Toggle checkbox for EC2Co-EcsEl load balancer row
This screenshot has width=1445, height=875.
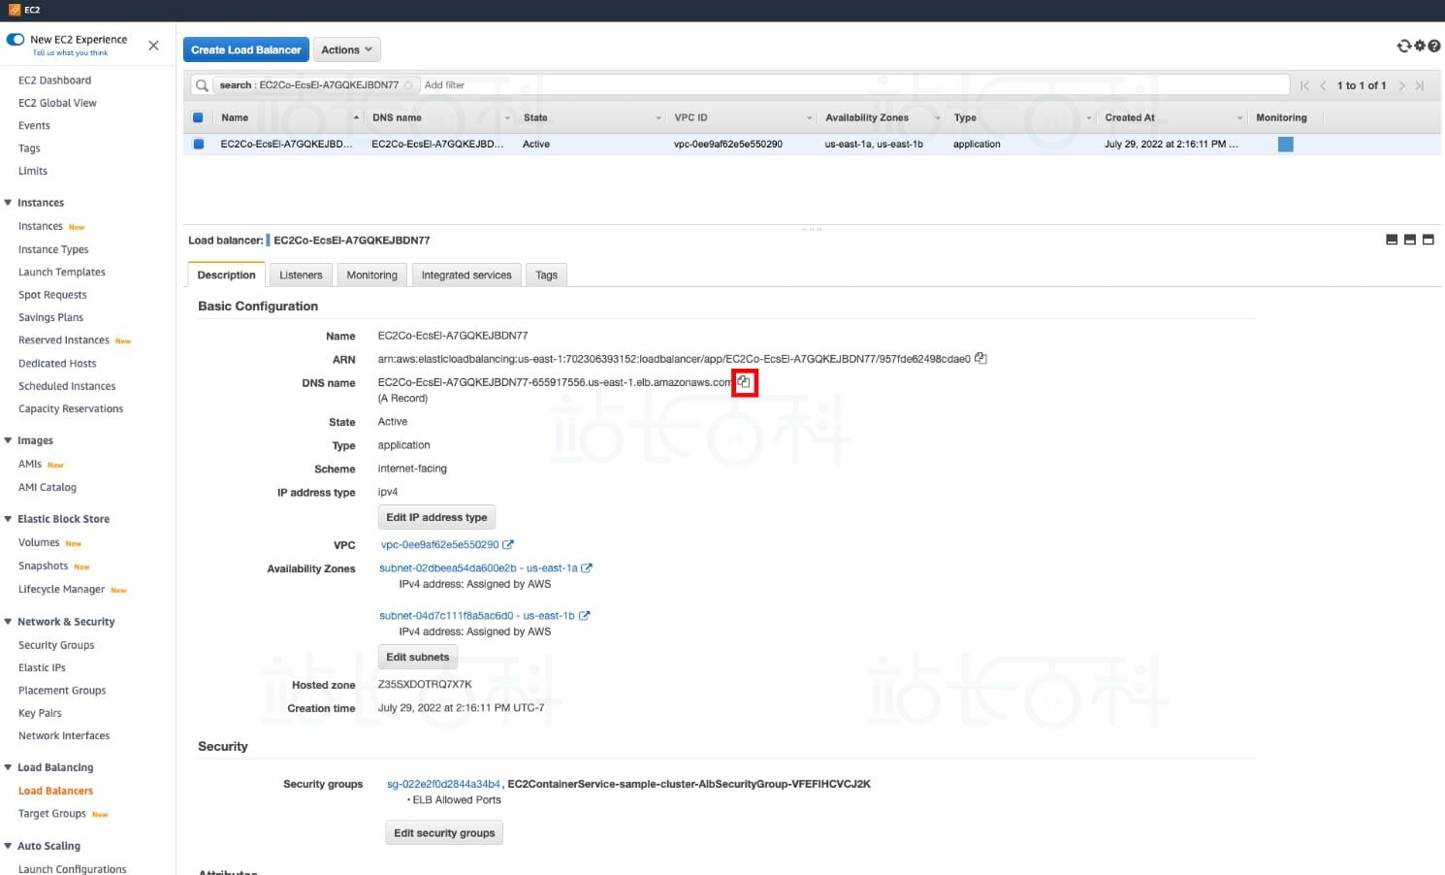198,144
